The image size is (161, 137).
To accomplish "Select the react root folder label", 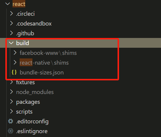I will 19,4.
